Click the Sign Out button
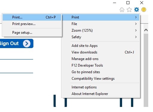Viewport: 153px width, 112px height. point(17,44)
